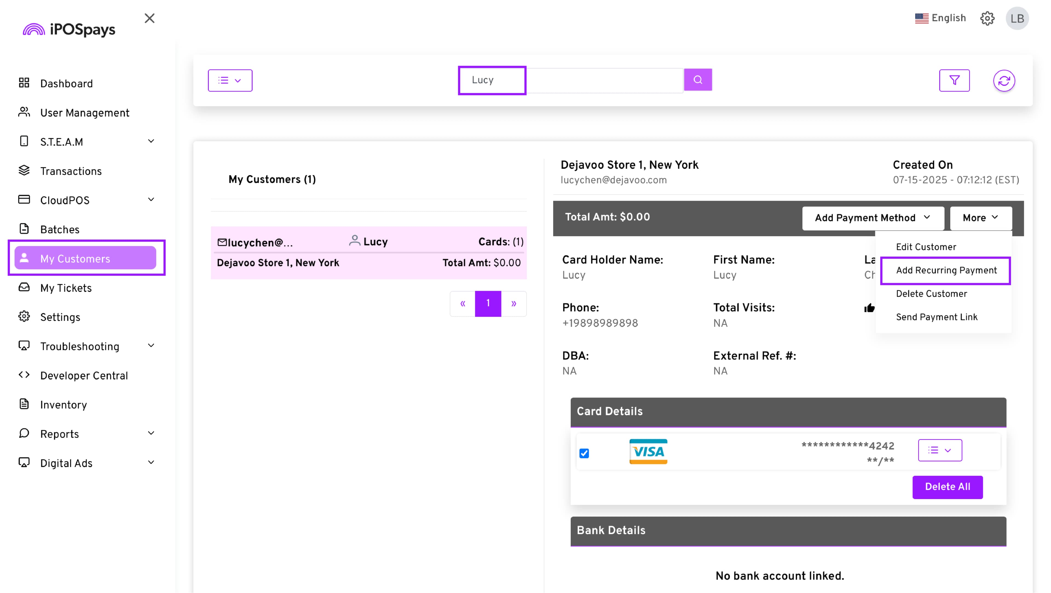1051x593 pixels.
Task: Select the Lucy customer row
Action: pyautogui.click(x=368, y=252)
